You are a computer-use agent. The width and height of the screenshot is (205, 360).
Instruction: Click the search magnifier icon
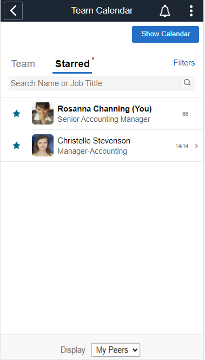click(187, 83)
